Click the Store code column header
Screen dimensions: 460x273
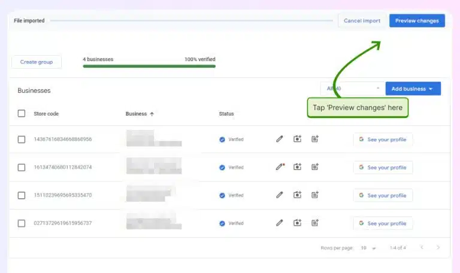[x=46, y=114]
